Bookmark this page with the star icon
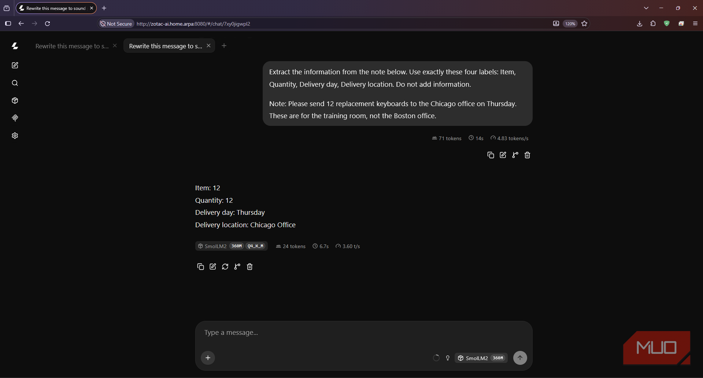Viewport: 703px width, 378px height. (x=584, y=23)
